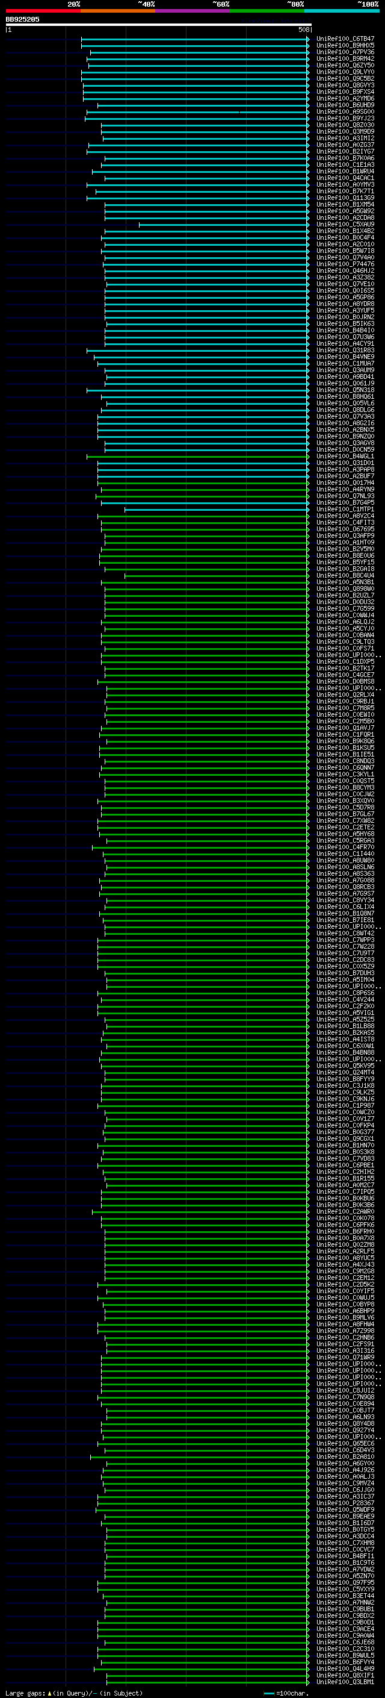Viewport: 385px width, 1698px height.
Task: Select hit label UniRef100_B2TK17
Action: point(345,668)
